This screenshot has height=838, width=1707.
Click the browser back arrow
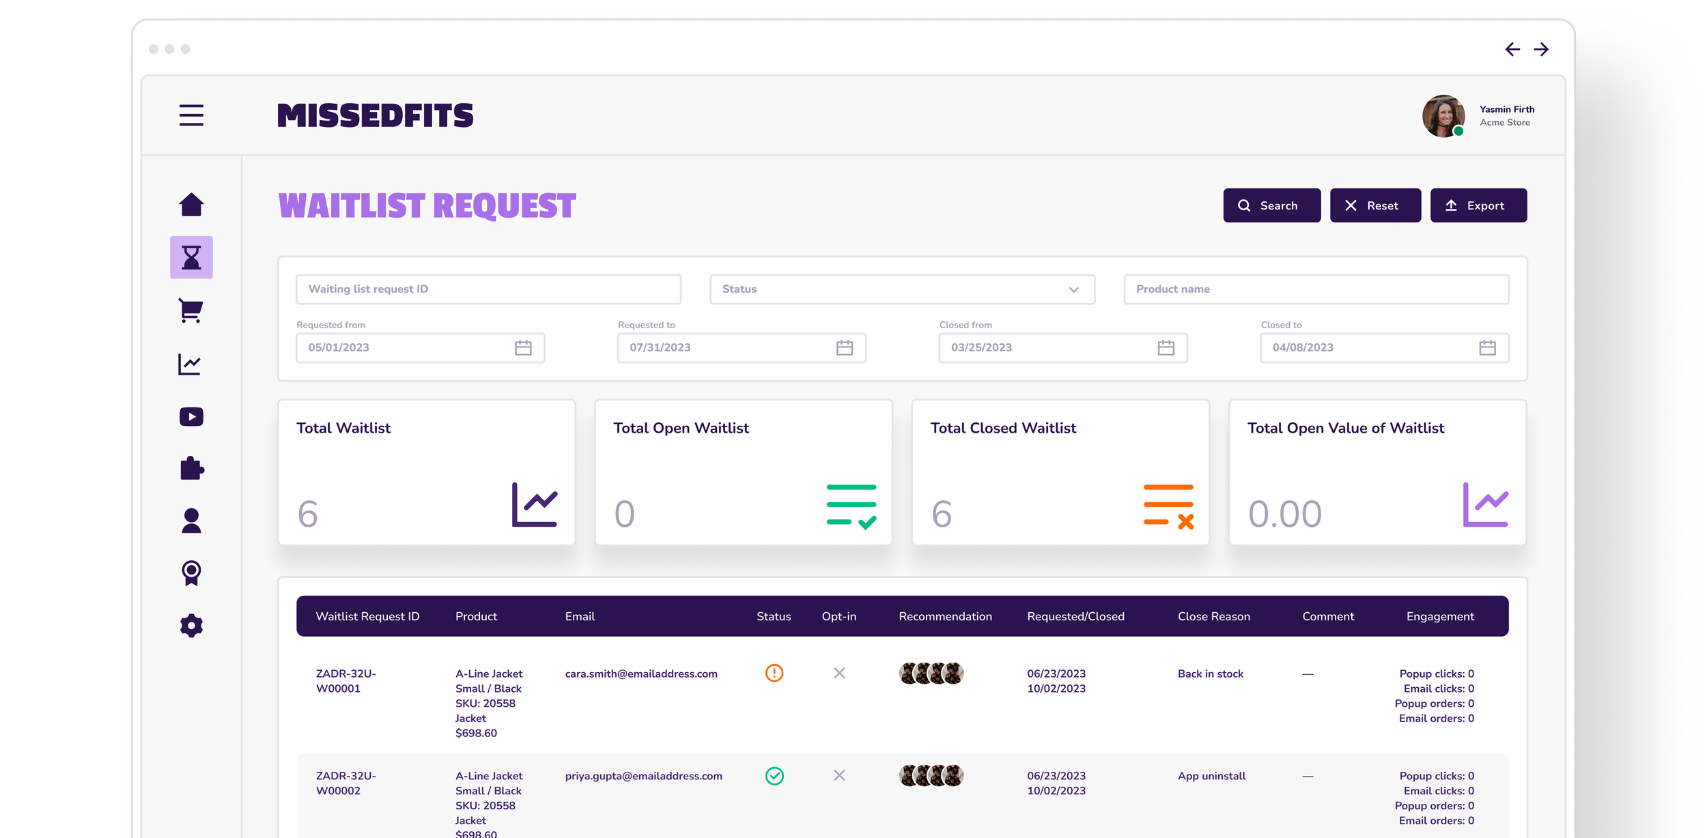tap(1512, 49)
